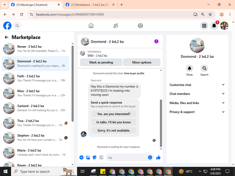Viewport: 235px width, 176px height.
Task: Open Friends icon in top bar
Action: 116,25
